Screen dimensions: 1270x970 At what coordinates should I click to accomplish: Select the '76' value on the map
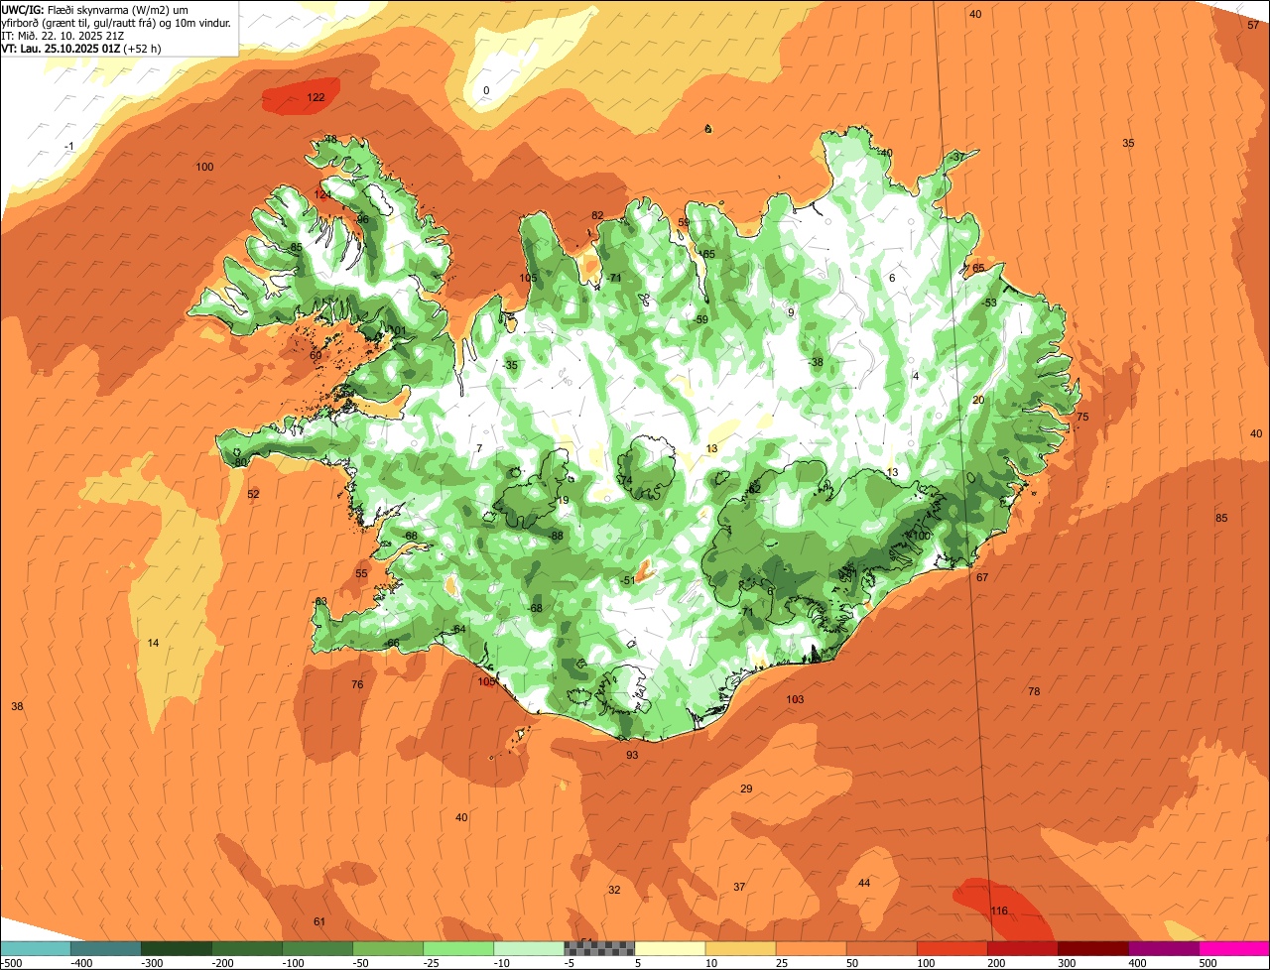tap(357, 684)
